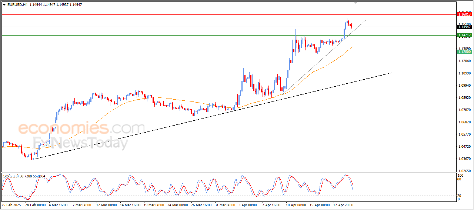Image resolution: width=474 pixels, height=210 pixels.
Task: Select the light green 1.12800 price label
Action: pos(464,51)
